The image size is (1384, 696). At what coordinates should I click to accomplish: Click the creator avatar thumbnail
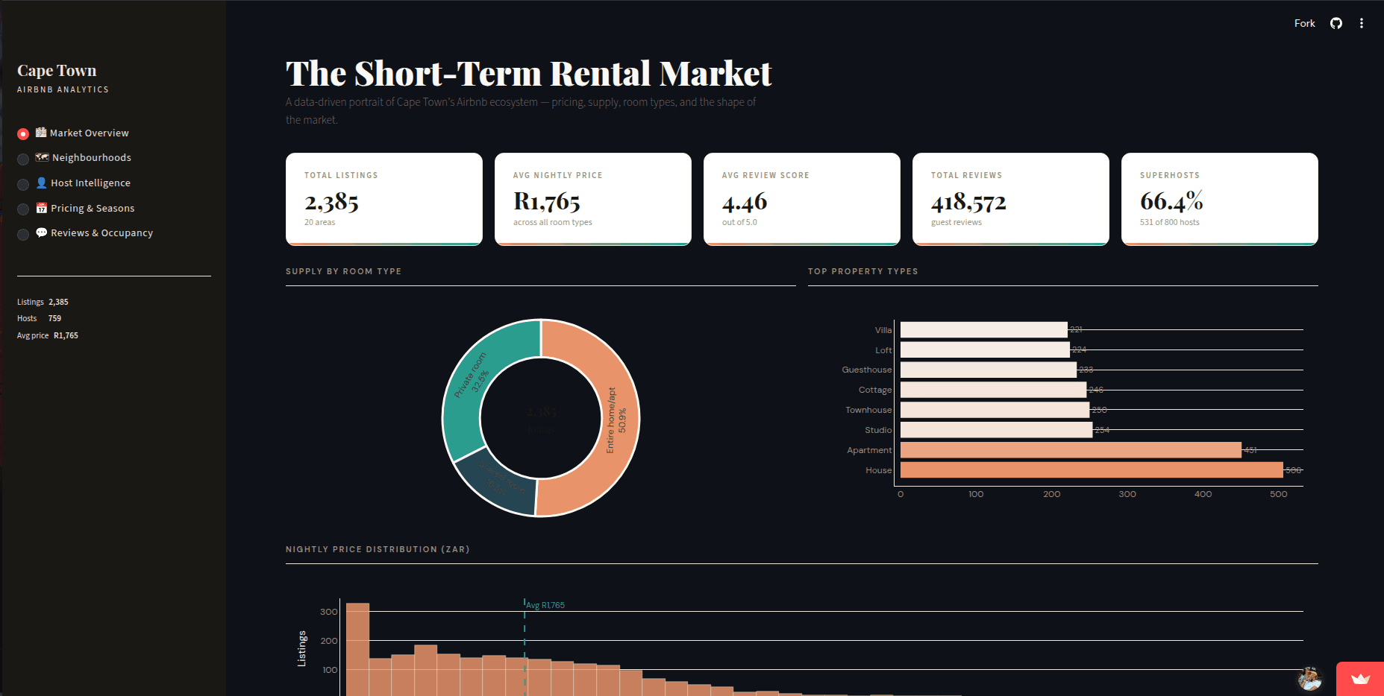coord(1309,678)
